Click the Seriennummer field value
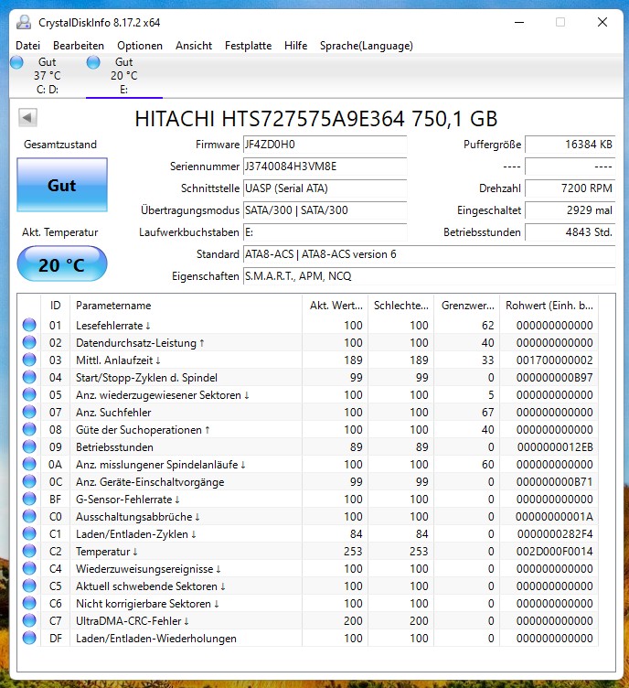Image resolution: width=629 pixels, height=688 pixels. pyautogui.click(x=325, y=167)
